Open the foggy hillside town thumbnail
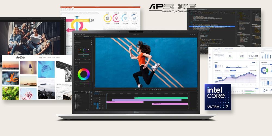272x136 pixels. pos(46,89)
